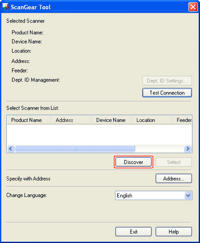The width and height of the screenshot is (200, 243).
Task: Close the ScanGear Tool window
Action: [193, 7]
